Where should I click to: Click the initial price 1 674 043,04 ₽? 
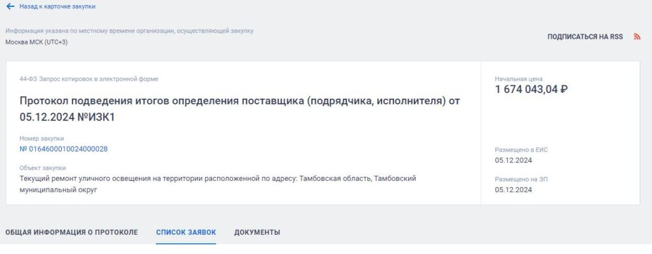coord(532,89)
